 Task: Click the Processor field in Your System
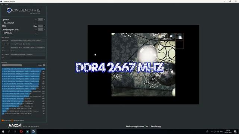coord(28,41)
